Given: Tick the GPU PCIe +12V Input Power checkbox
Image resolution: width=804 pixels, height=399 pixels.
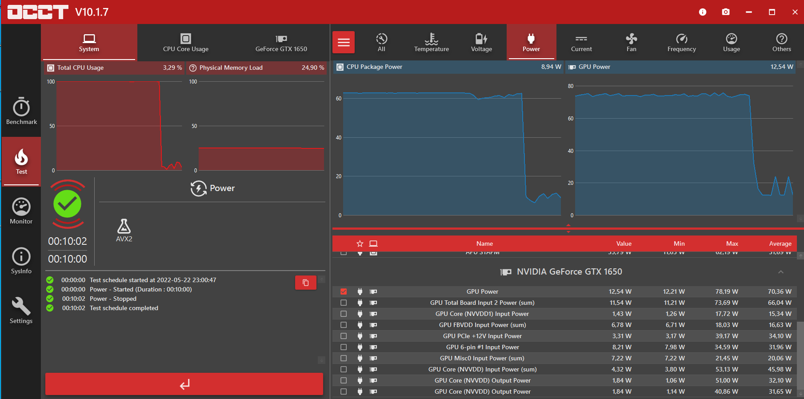Looking at the screenshot, I should coord(344,336).
